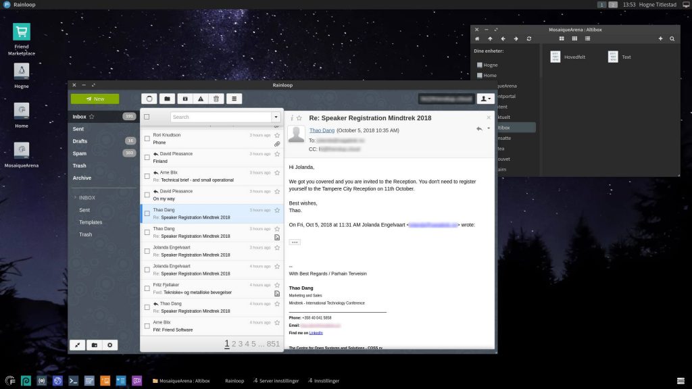Open the Spam folder
The image size is (692, 389).
click(x=80, y=153)
